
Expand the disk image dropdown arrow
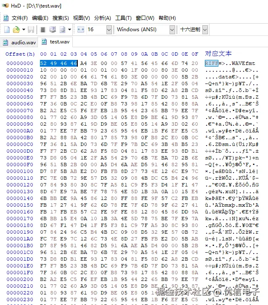[x=69, y=30]
